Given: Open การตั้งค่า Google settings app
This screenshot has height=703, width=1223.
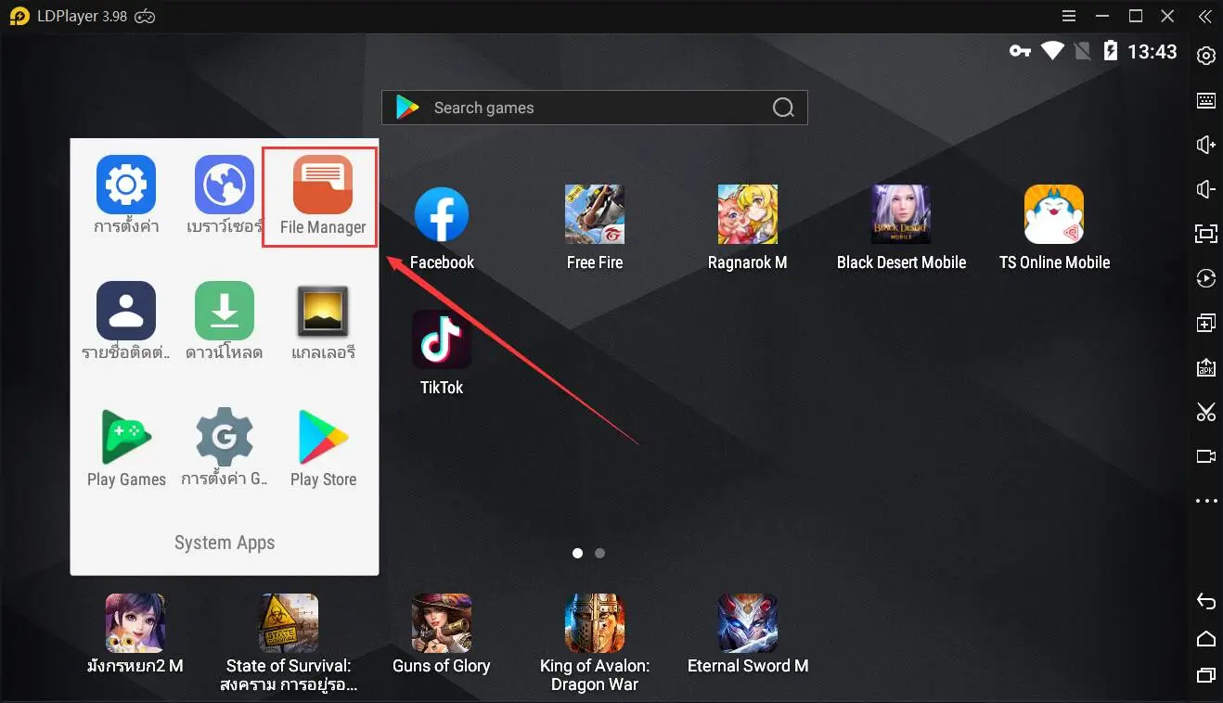Looking at the screenshot, I should click(x=224, y=449).
